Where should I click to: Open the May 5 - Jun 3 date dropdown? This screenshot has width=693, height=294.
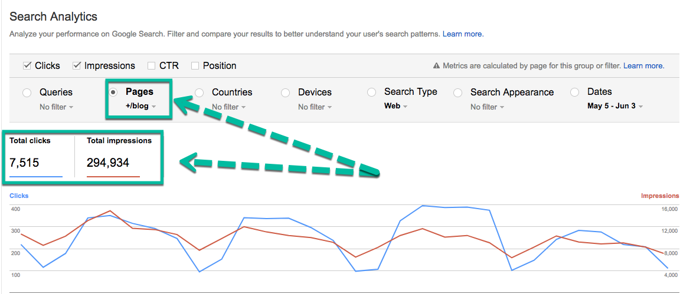click(x=615, y=106)
